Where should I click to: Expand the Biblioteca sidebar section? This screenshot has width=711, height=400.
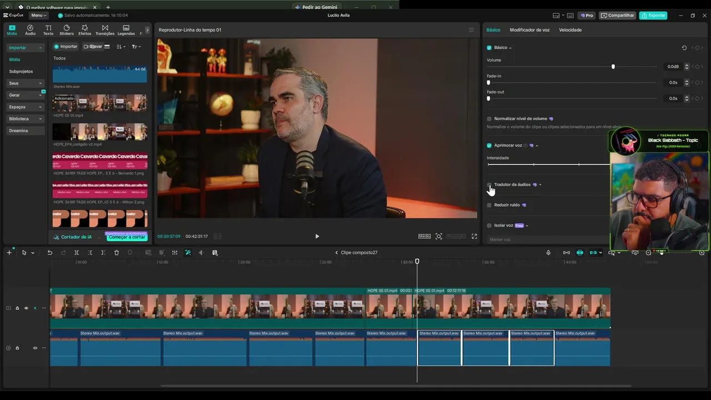click(x=26, y=119)
